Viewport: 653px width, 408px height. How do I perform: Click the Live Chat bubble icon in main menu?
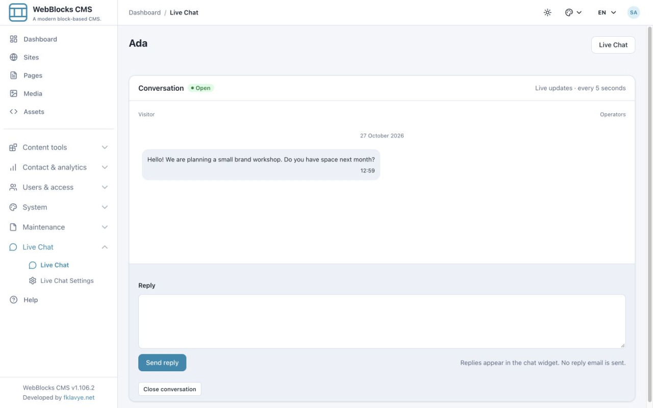(x=13, y=247)
